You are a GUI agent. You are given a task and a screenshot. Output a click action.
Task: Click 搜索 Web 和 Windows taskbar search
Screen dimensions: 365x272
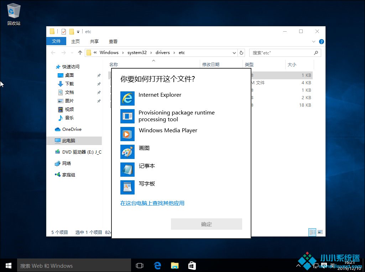pyautogui.click(x=74, y=266)
